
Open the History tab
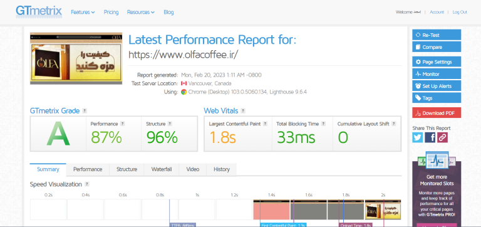222,169
